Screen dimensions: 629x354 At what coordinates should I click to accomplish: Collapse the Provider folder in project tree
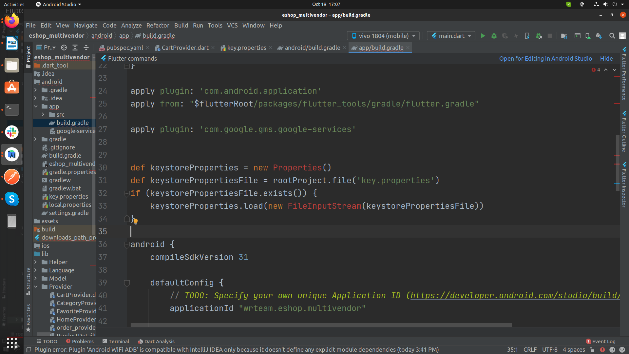tap(36, 287)
